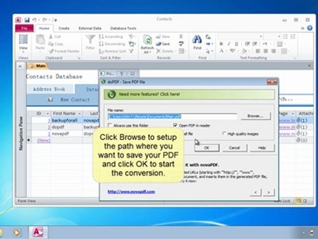Click next tip arrow button
The height and width of the screenshot is (239, 318).
[x=269, y=192]
